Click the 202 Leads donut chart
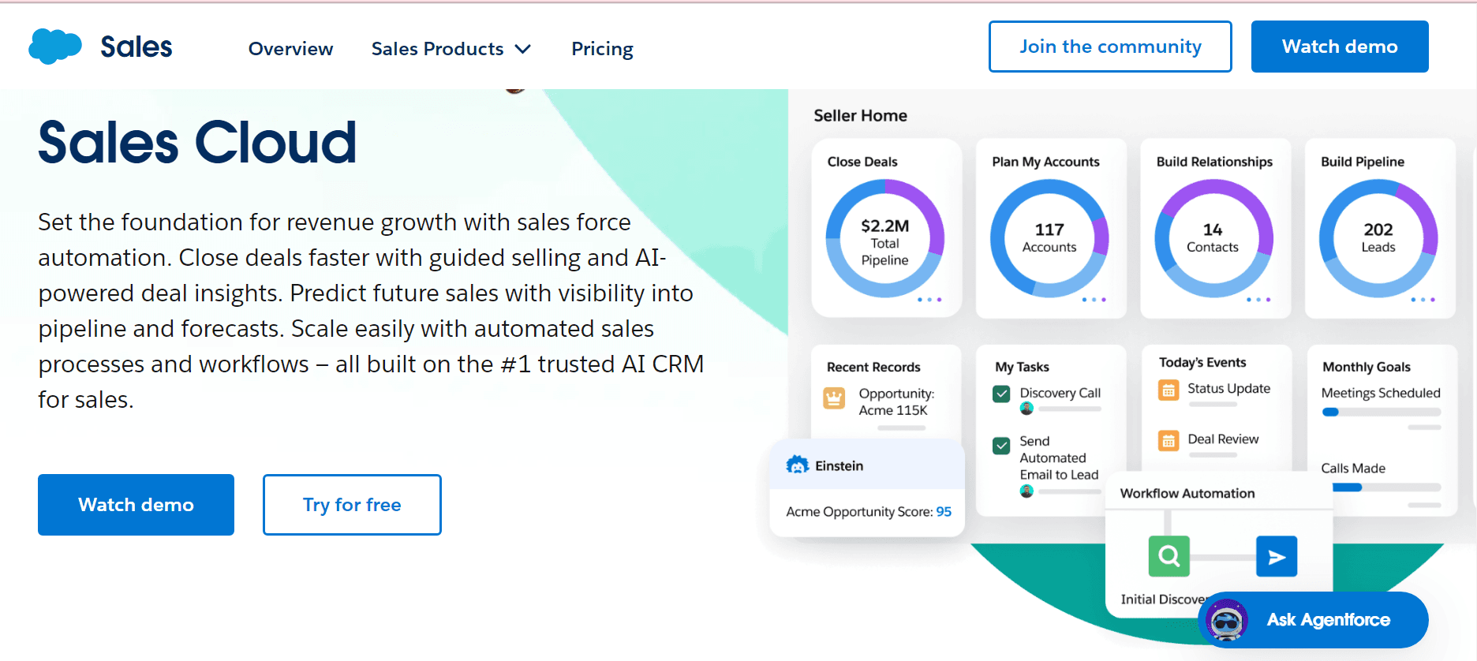This screenshot has width=1477, height=661. click(1378, 238)
